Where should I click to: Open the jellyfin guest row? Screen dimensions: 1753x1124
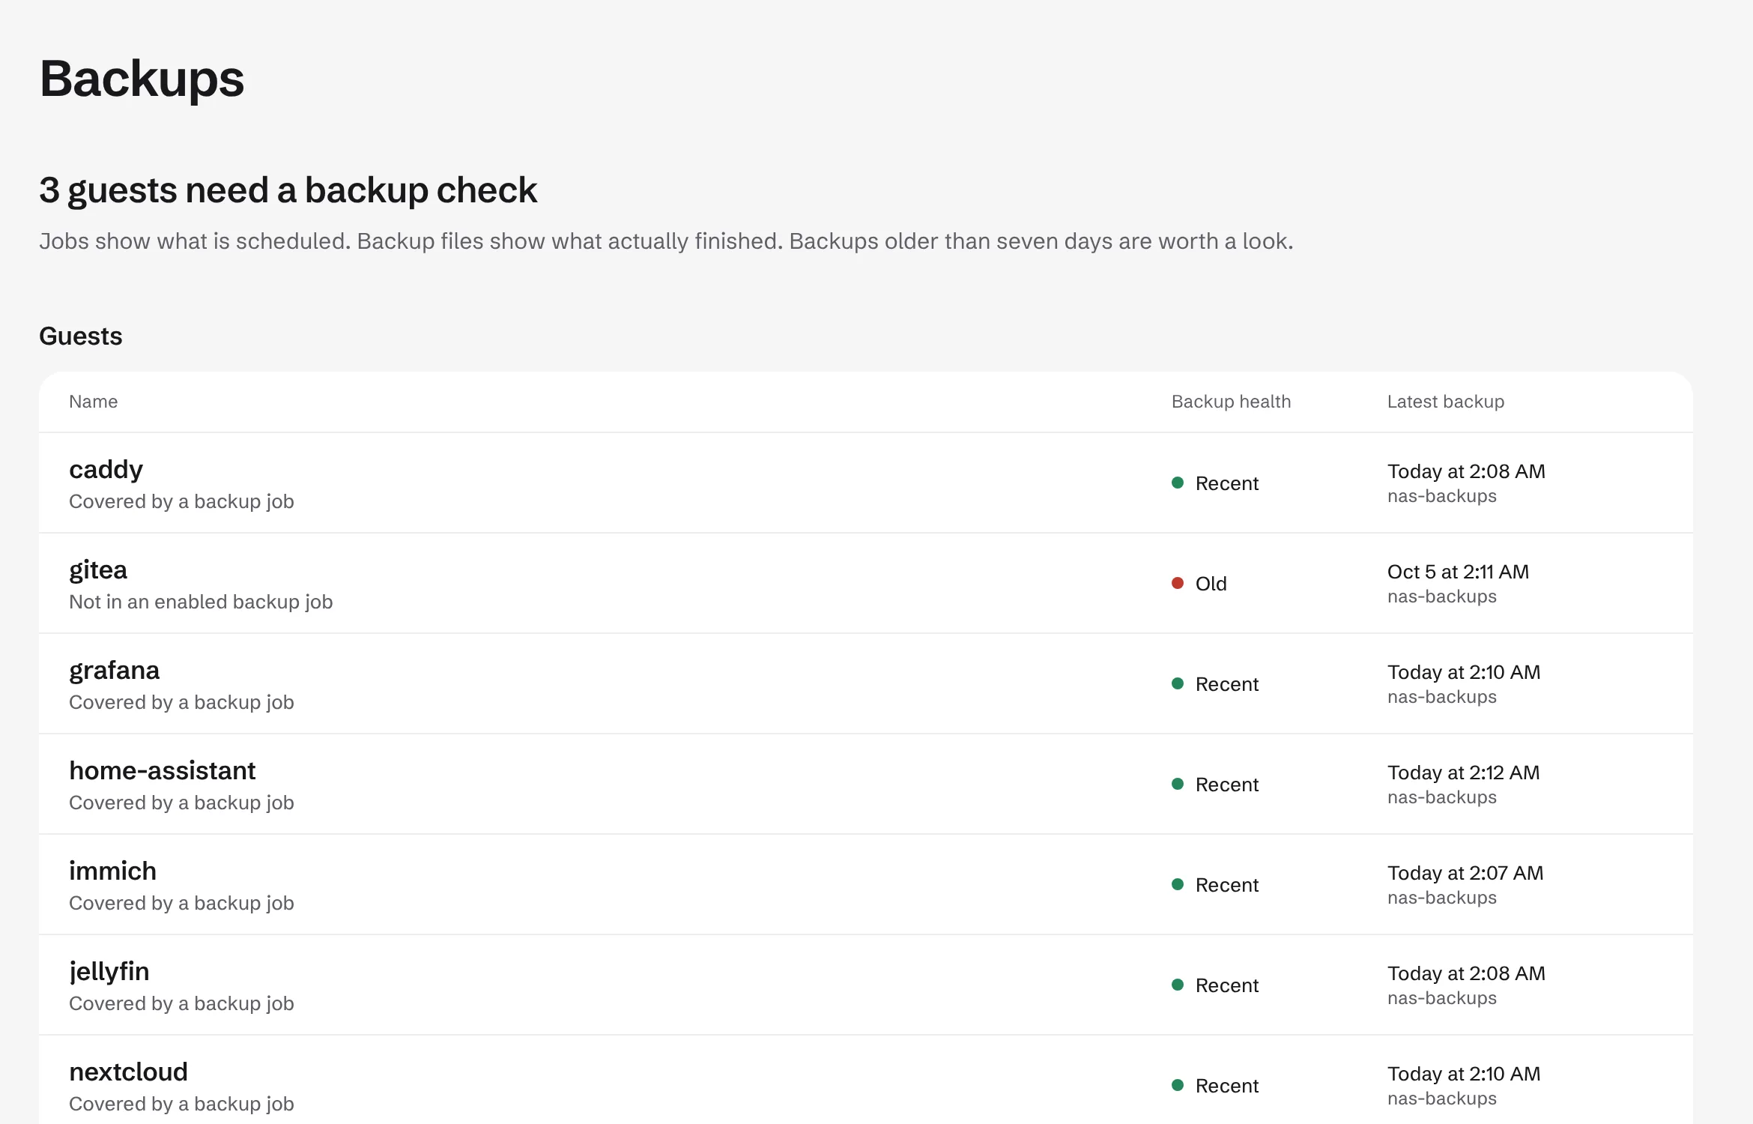coord(866,985)
